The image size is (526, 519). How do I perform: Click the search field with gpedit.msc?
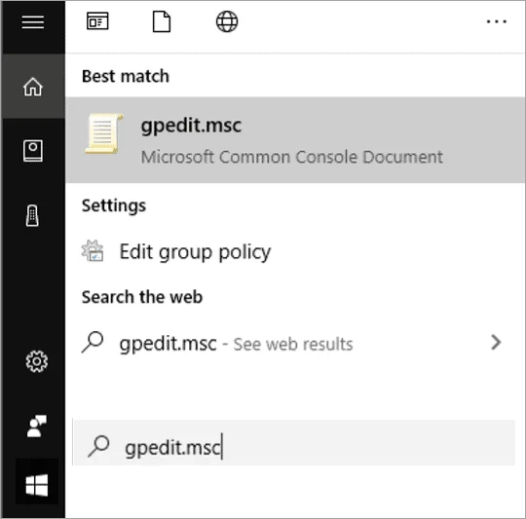(294, 442)
